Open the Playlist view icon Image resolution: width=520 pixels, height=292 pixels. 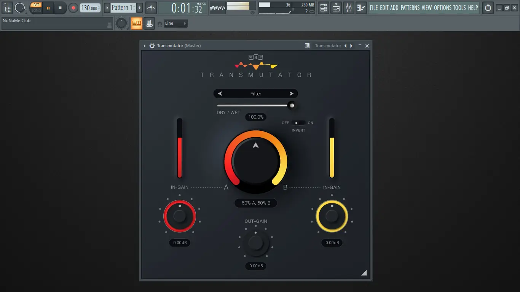[336, 8]
